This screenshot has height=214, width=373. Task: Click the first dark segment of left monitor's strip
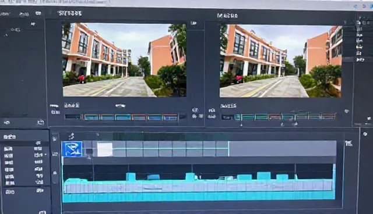73,117
